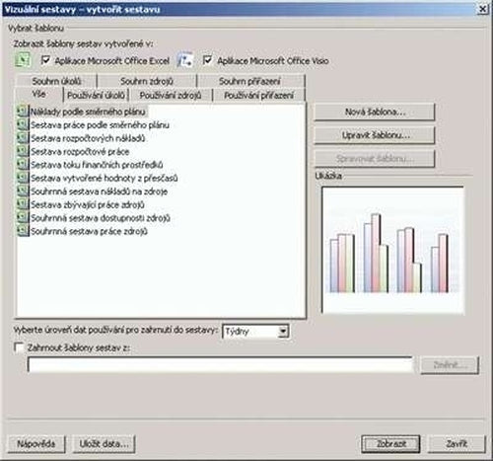This screenshot has width=493, height=461.
Task: Click the Nová šablona button
Action: 375,112
